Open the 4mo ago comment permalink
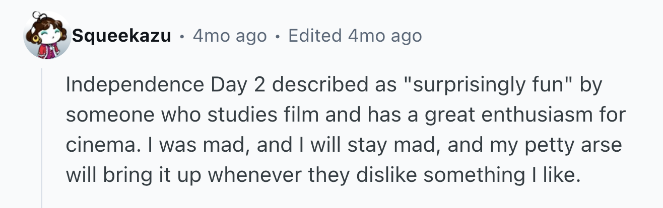 [229, 36]
